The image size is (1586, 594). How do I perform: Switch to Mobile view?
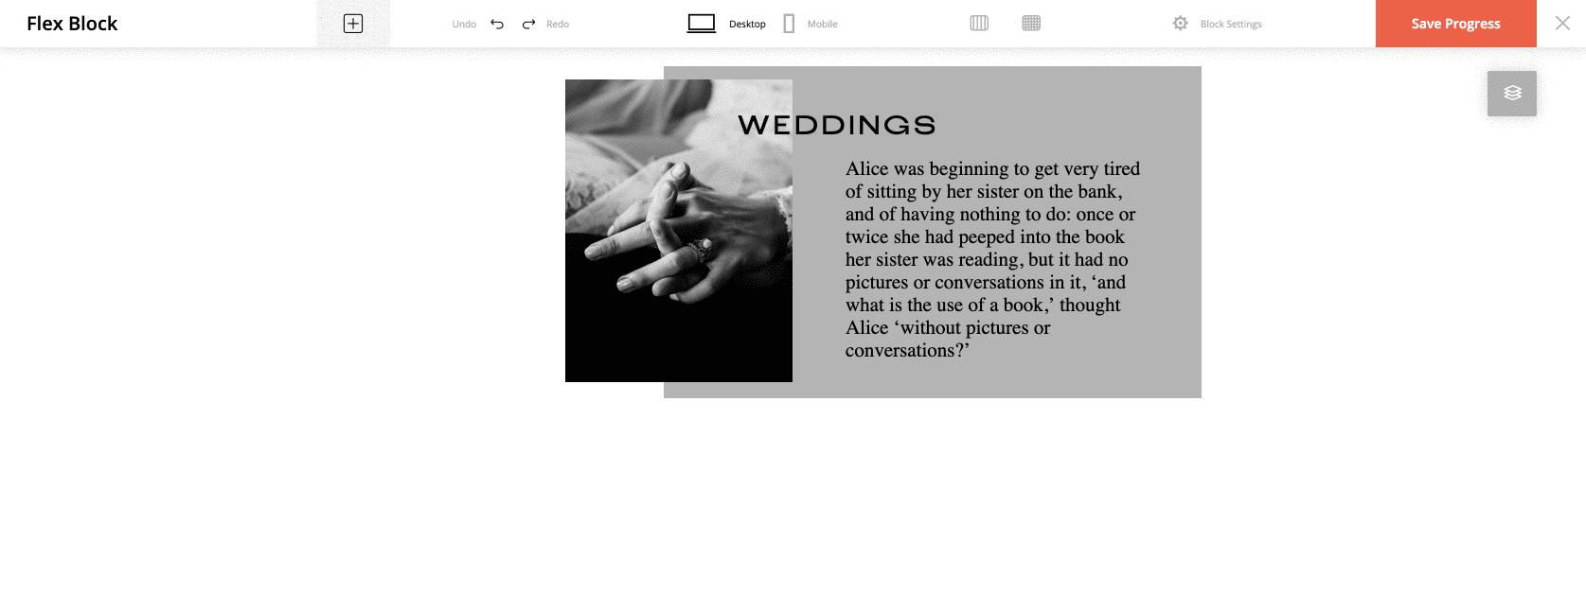(x=811, y=24)
